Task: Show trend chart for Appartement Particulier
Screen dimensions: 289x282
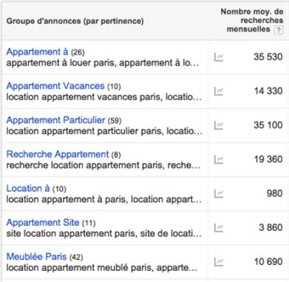Action: 219,125
